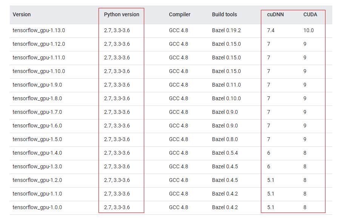The image size is (344, 222).
Task: Select the tensorflow_gpu-1.11.0 version cell
Action: 39,57
